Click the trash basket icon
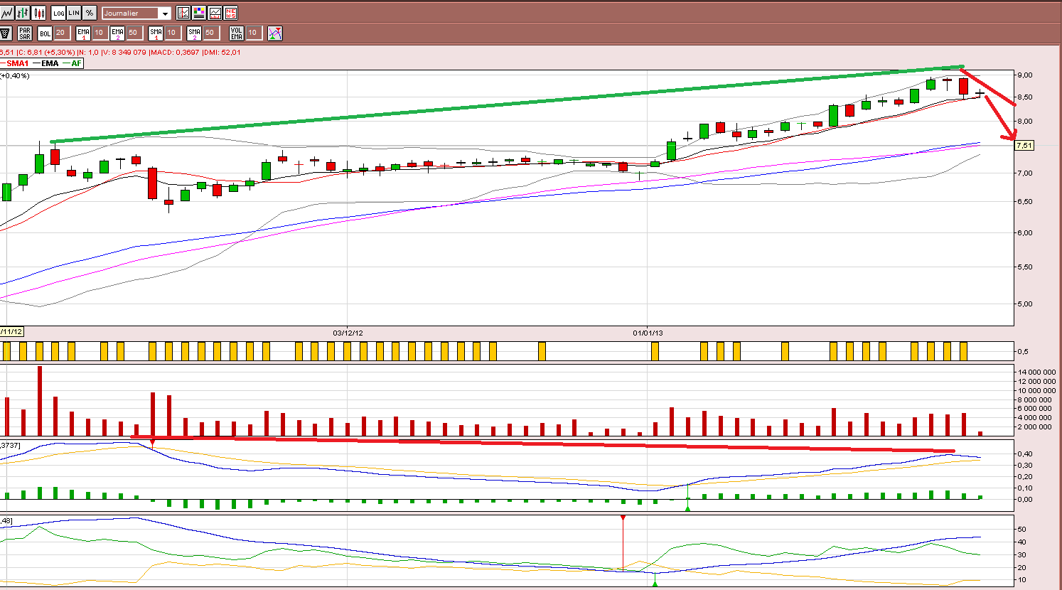The width and height of the screenshot is (1062, 590). (x=5, y=33)
